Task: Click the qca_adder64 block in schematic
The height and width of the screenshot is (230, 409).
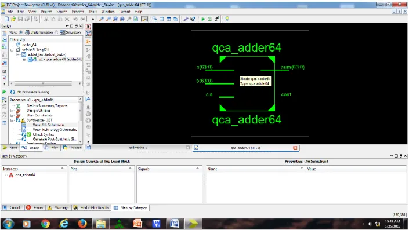Action: point(247,83)
